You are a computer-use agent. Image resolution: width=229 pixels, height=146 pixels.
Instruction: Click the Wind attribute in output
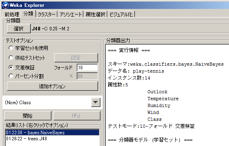[x=153, y=112]
